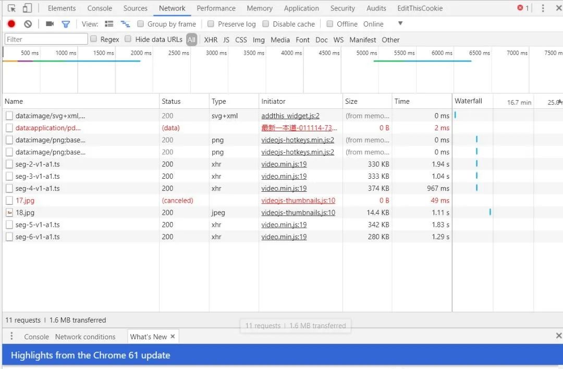Open the Sources tab
Viewport: 563px width, 369px height.
[136, 8]
